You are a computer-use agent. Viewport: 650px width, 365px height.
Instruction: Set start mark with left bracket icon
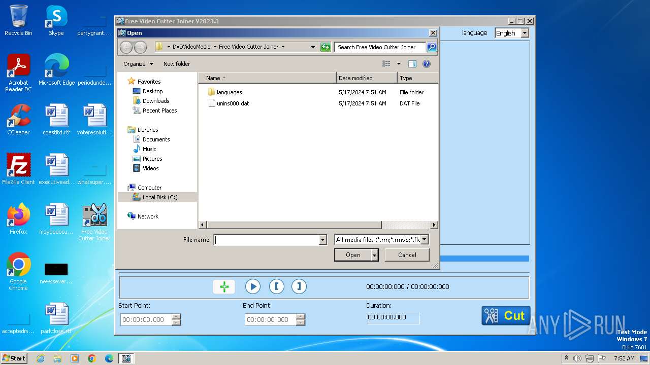[x=276, y=286]
